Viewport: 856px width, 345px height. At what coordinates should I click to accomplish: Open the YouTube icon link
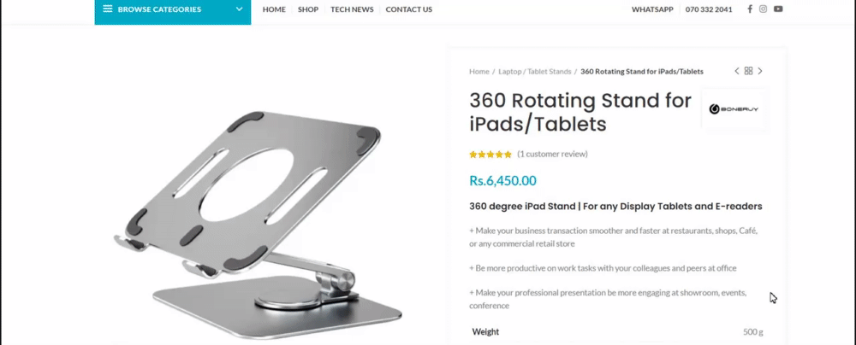click(x=778, y=9)
